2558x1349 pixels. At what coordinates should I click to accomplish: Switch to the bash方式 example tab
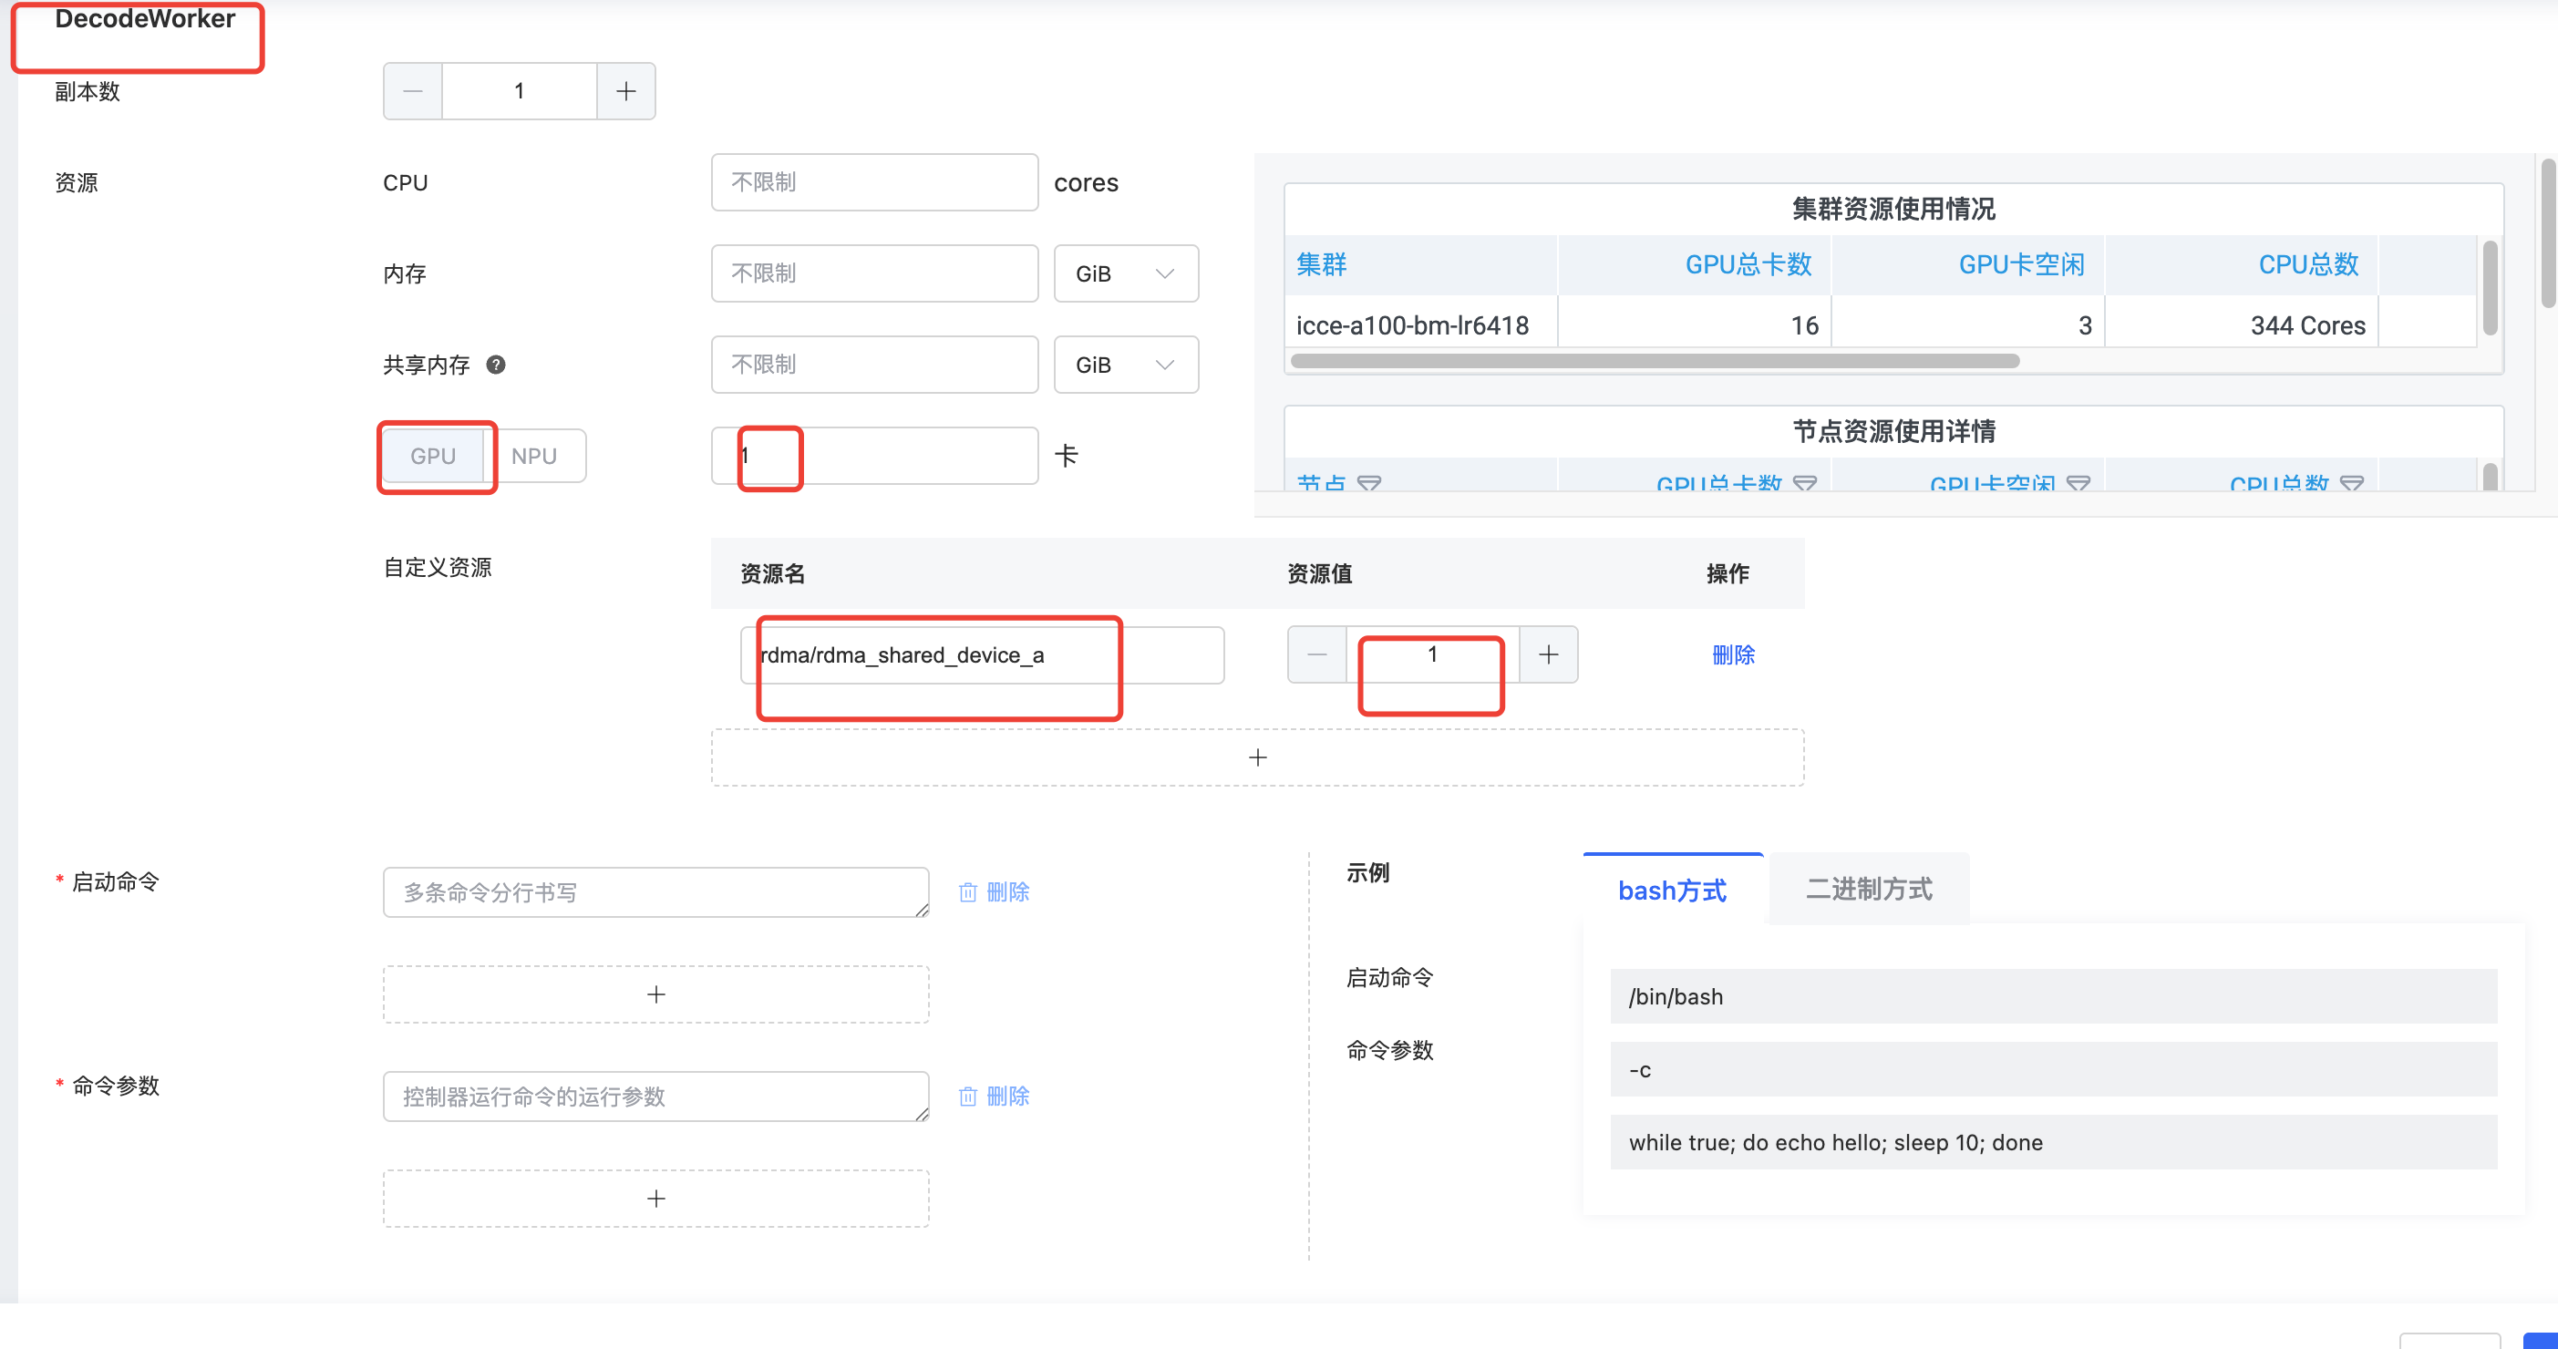[x=1672, y=890]
